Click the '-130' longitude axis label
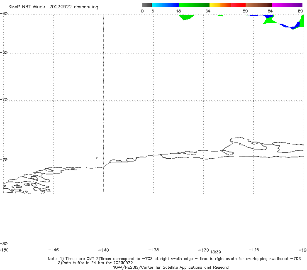 [204, 250]
